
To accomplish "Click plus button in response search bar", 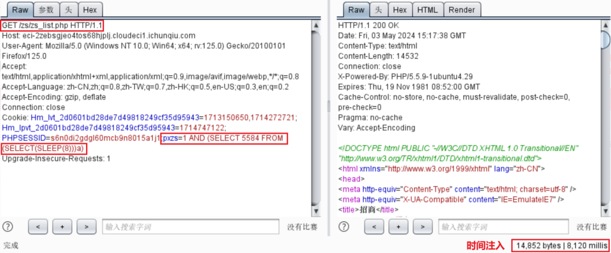I will point(398,227).
